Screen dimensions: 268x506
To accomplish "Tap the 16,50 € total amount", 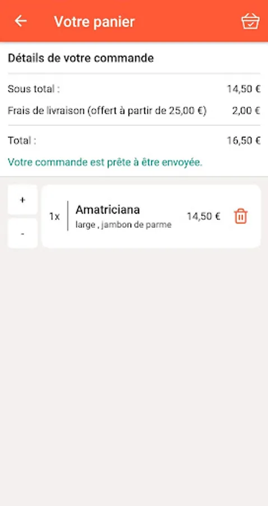I will point(243,141).
